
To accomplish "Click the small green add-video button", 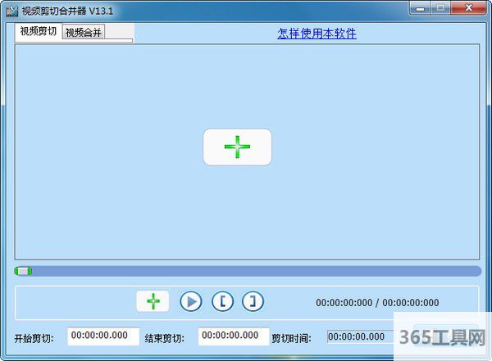I will [153, 301].
